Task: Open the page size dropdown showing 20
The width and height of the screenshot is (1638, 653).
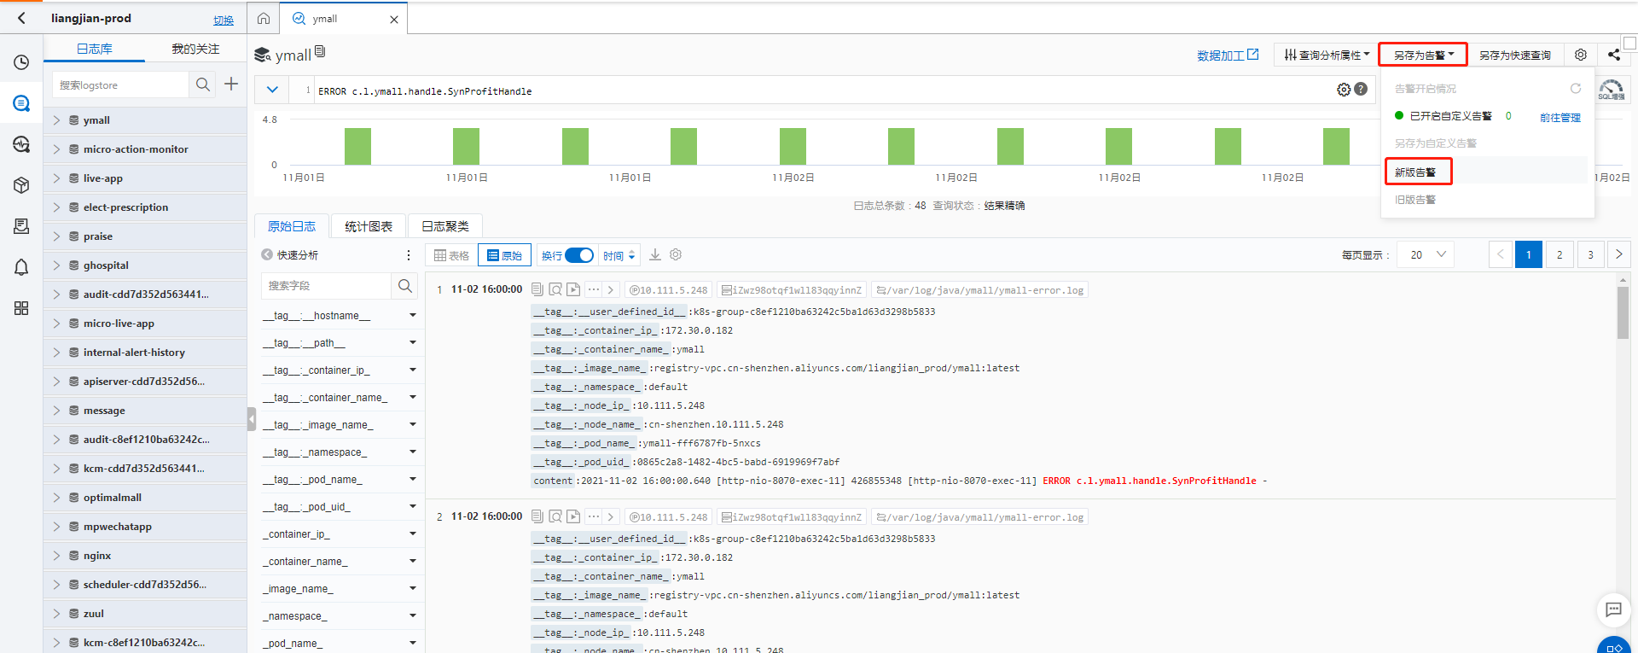Action: 1426,254
